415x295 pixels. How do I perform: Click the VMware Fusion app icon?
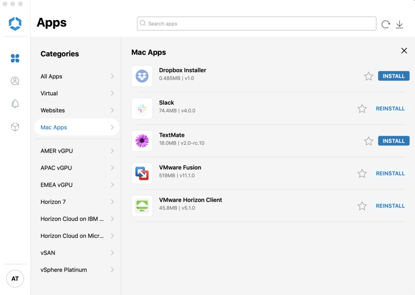(142, 173)
